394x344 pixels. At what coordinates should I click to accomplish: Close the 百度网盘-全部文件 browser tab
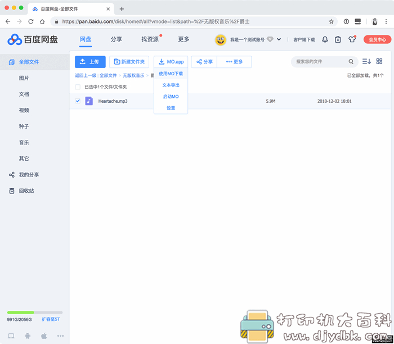tap(108, 9)
